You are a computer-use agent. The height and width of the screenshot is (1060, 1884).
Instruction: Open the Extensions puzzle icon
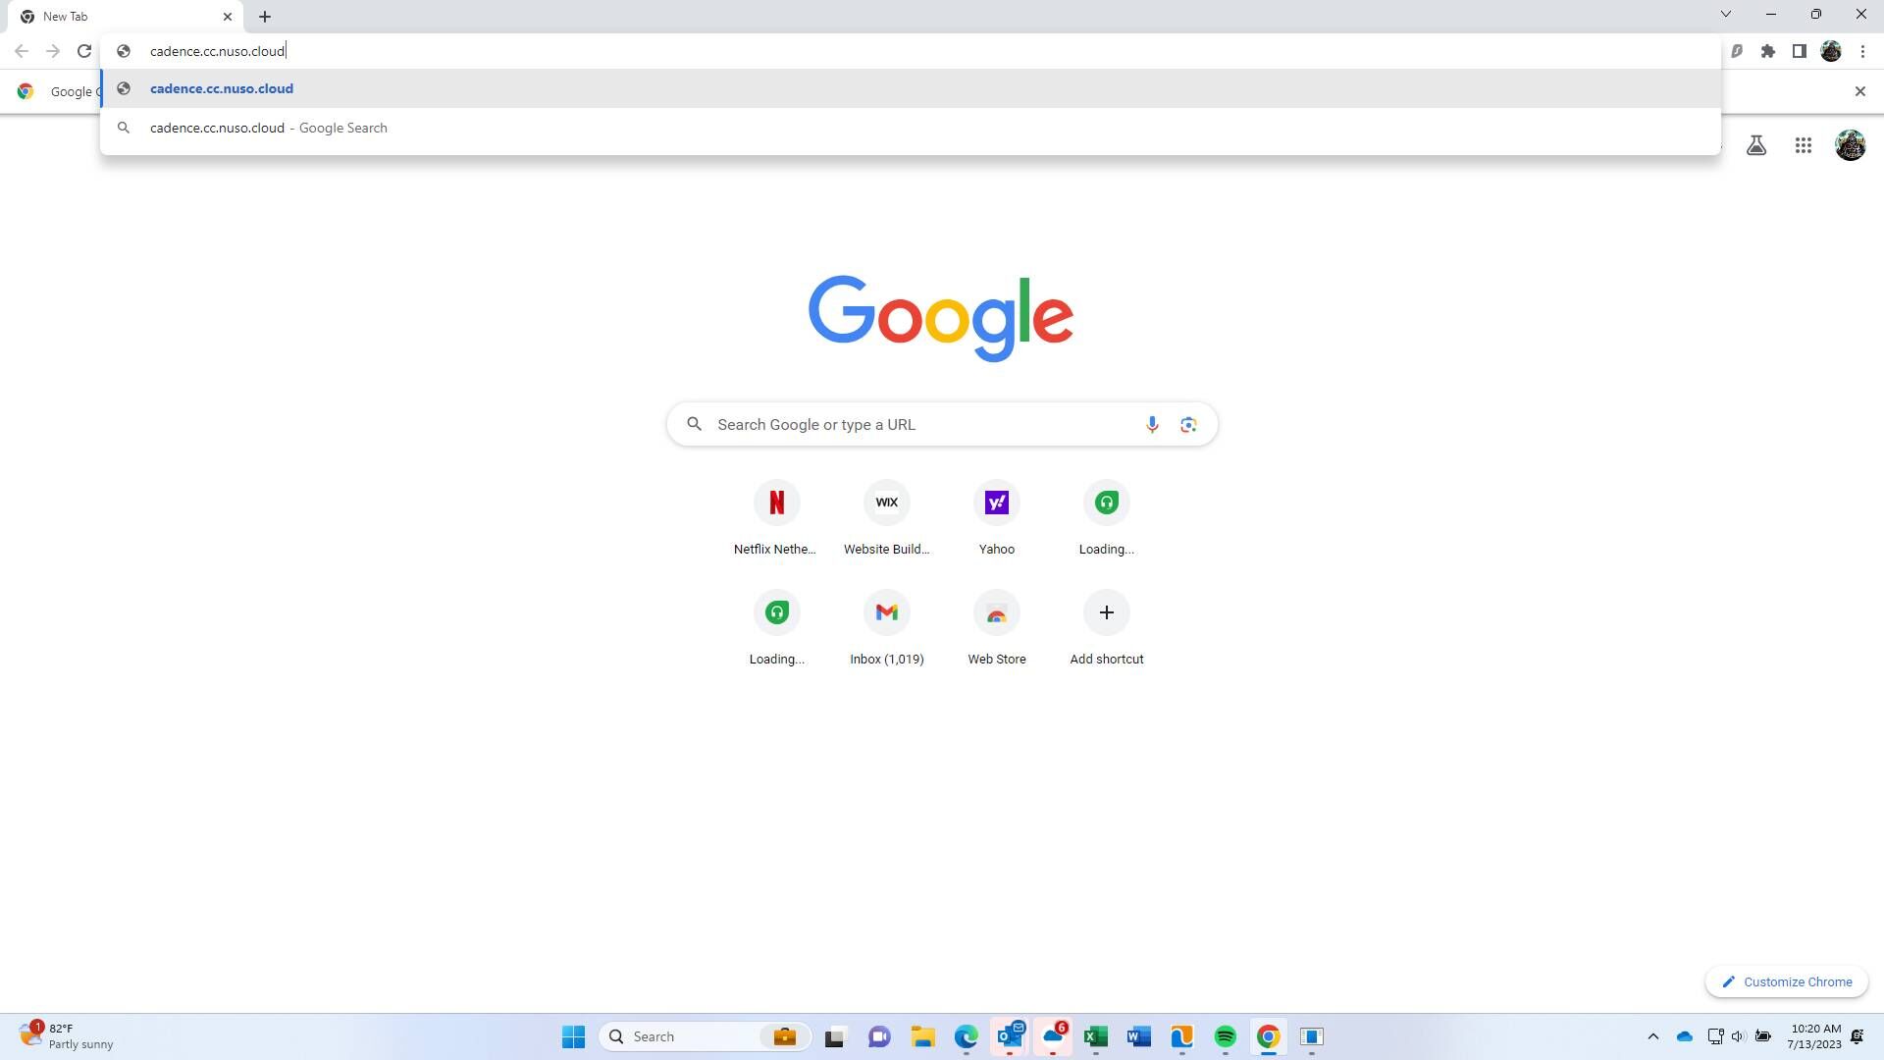(1768, 51)
